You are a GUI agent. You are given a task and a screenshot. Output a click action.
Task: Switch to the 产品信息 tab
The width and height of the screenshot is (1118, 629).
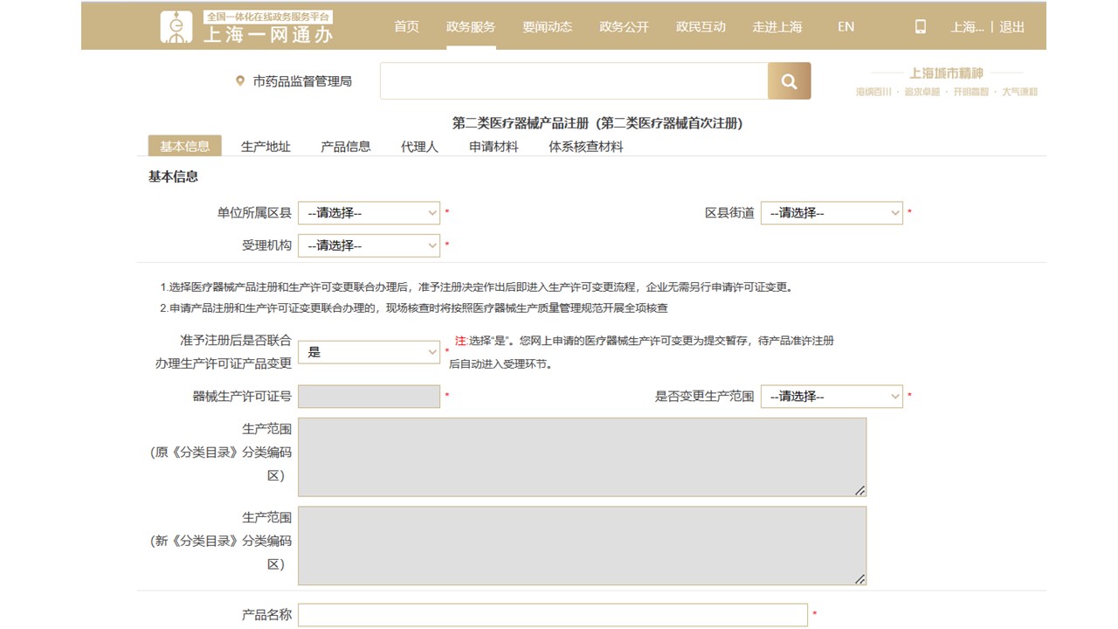tap(346, 147)
